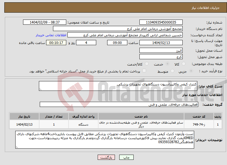The width and height of the screenshot is (227, 165).
Task: Click the resize handle of the description textarea
Action: click(40, 89)
